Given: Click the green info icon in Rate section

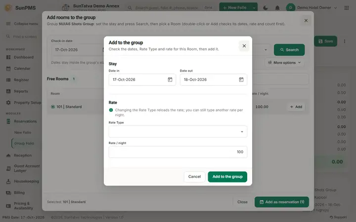Looking at the screenshot, I should tap(111, 110).
